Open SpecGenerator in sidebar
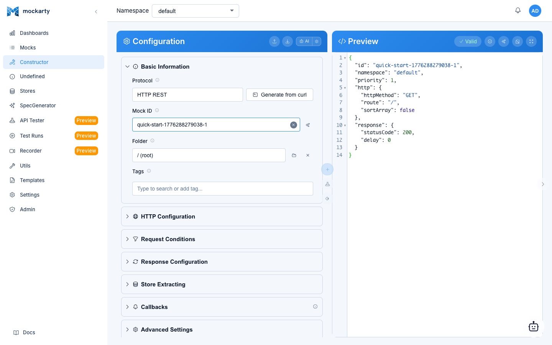Screen dimensions: 552x345 54,105
